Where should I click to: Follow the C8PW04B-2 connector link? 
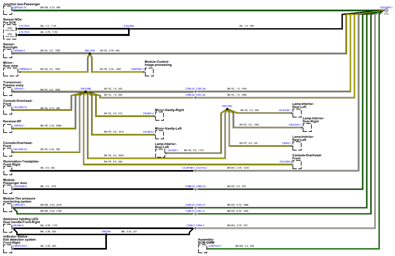pos(20,186)
